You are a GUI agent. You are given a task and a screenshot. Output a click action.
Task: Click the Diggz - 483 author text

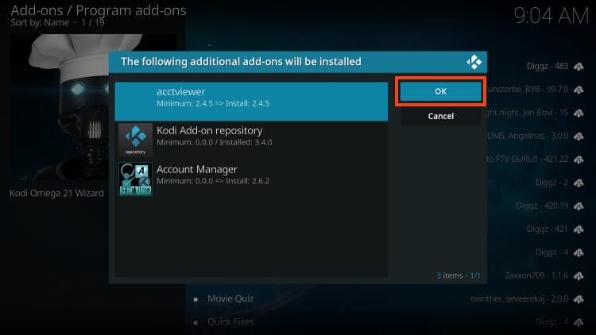click(548, 66)
